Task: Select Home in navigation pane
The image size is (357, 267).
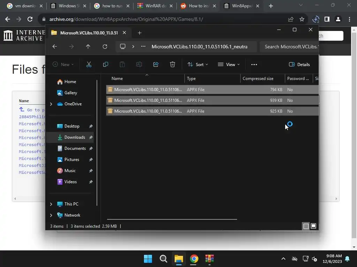Action: click(x=70, y=82)
